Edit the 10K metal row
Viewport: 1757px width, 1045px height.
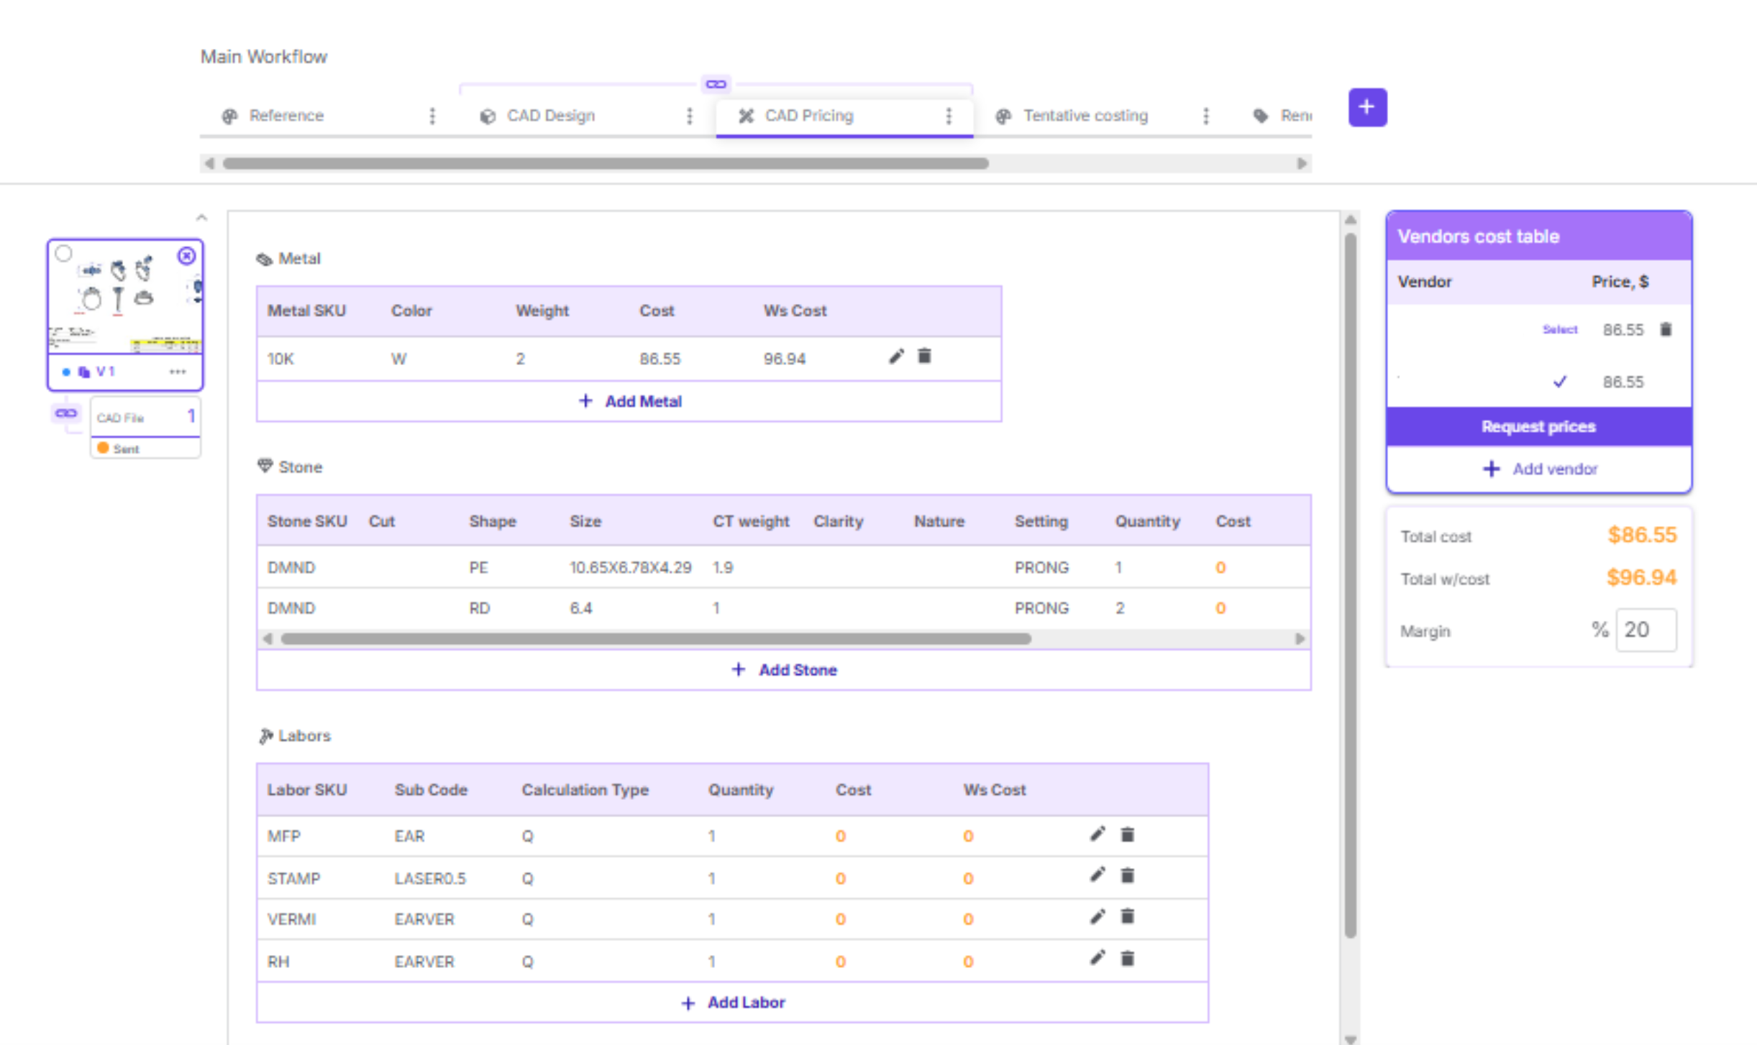895,356
